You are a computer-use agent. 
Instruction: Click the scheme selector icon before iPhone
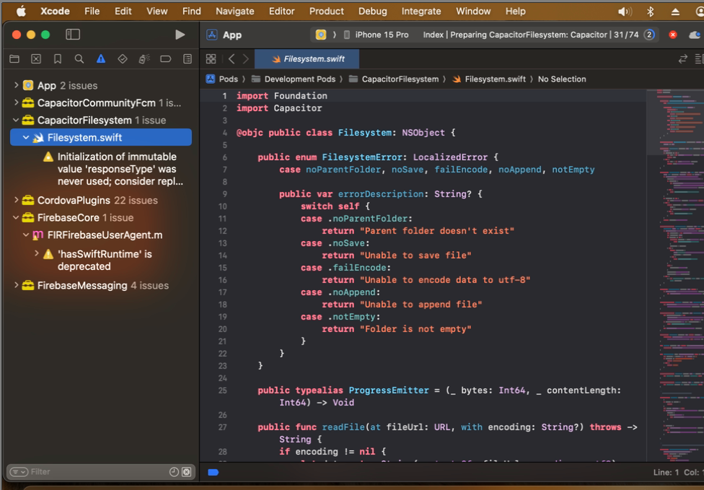point(320,35)
